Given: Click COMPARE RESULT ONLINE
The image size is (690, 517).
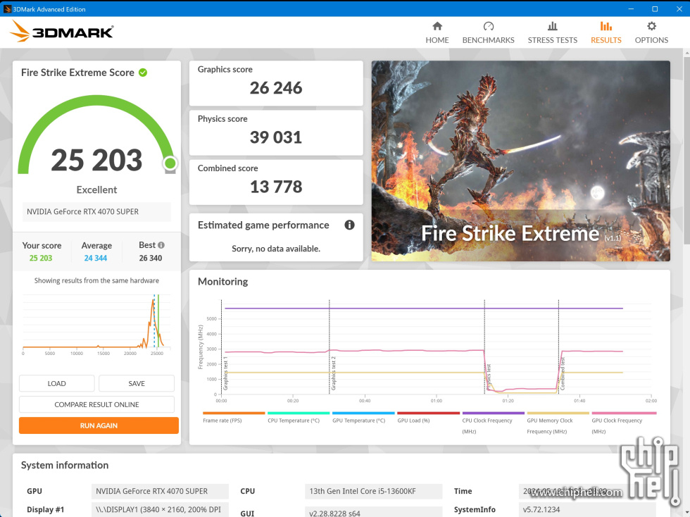Looking at the screenshot, I should pyautogui.click(x=97, y=404).
